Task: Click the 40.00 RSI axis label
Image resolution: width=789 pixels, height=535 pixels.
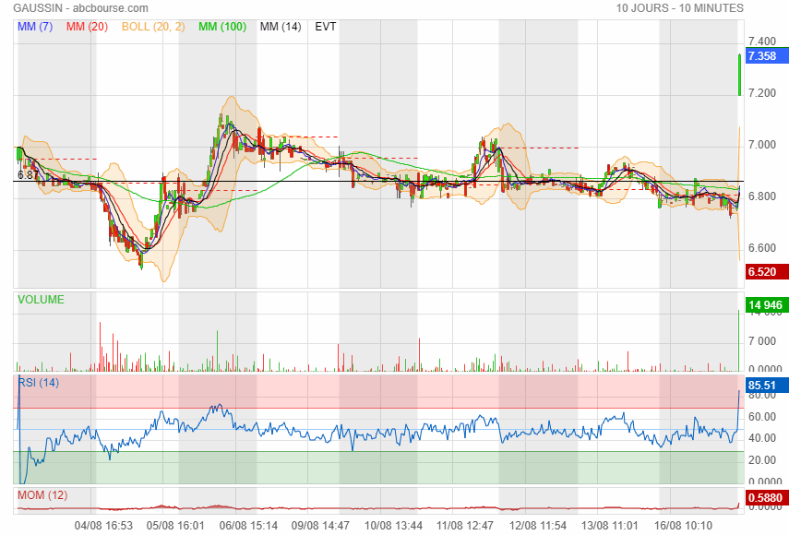Action: (x=762, y=438)
